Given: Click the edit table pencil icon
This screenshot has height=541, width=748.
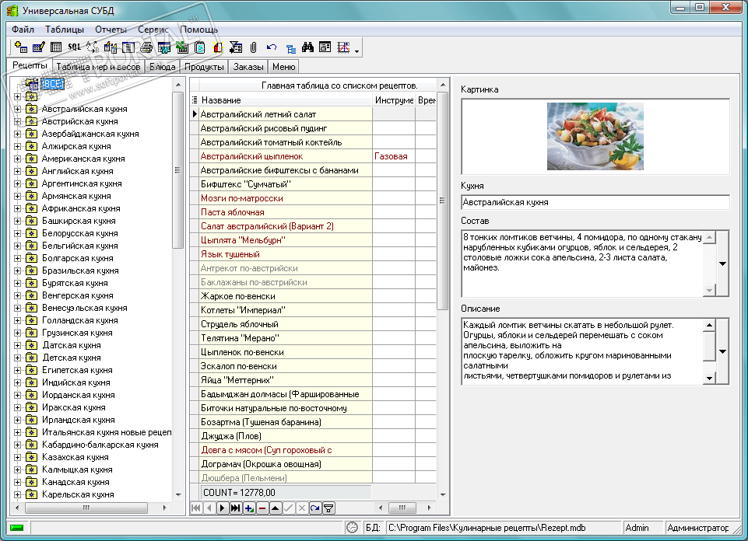Looking at the screenshot, I should click(x=39, y=47).
